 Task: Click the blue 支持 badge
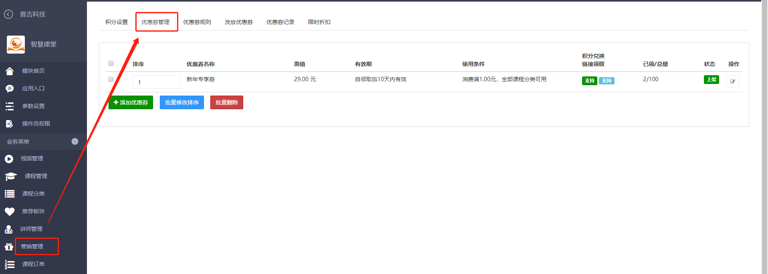point(607,81)
